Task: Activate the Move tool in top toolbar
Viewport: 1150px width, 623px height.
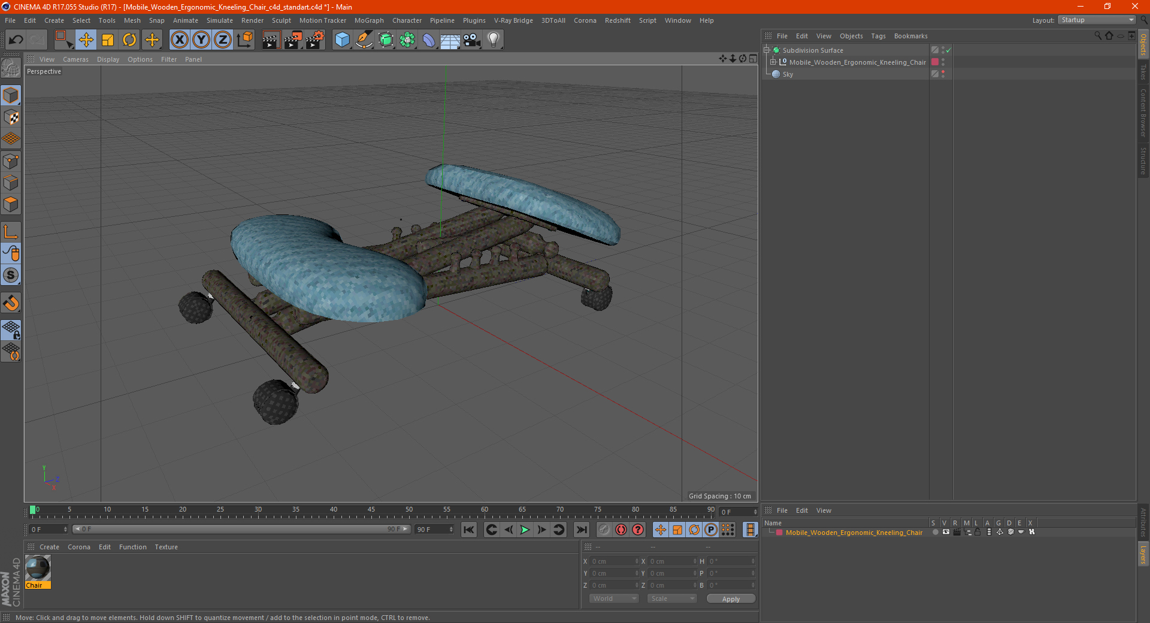Action: [x=86, y=40]
